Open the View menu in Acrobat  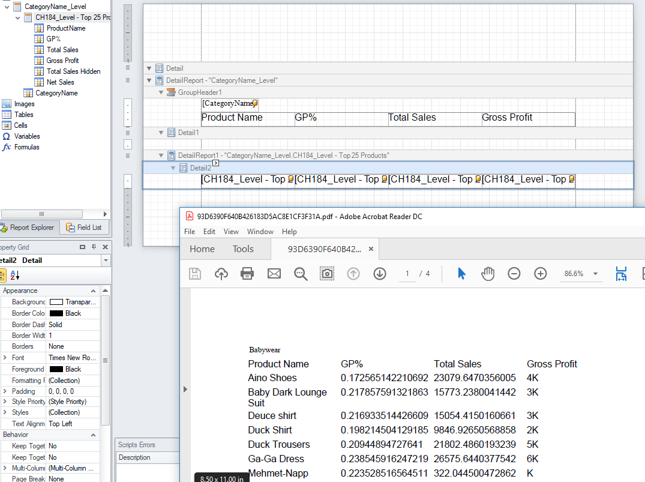231,231
